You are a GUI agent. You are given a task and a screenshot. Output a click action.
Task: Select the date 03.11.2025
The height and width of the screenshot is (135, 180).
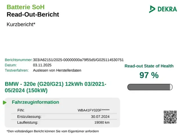(x=42, y=65)
